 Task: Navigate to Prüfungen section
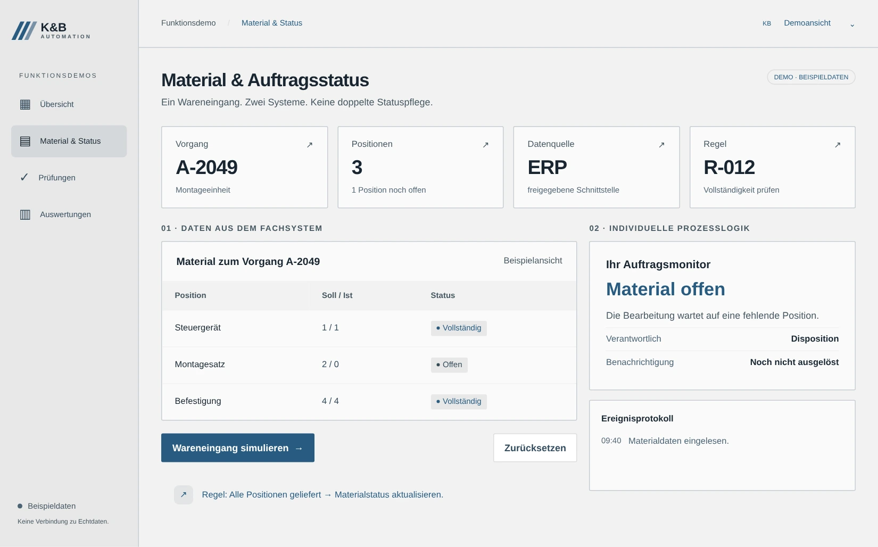tap(69, 178)
